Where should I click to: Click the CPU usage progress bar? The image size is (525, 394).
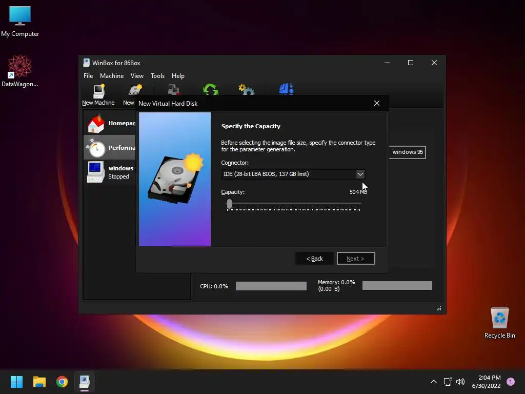271,286
